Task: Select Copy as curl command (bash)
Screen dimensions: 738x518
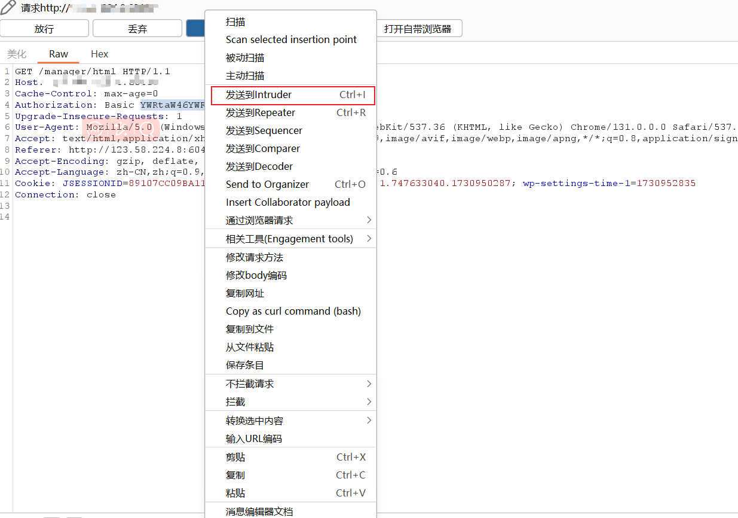Action: tap(293, 311)
